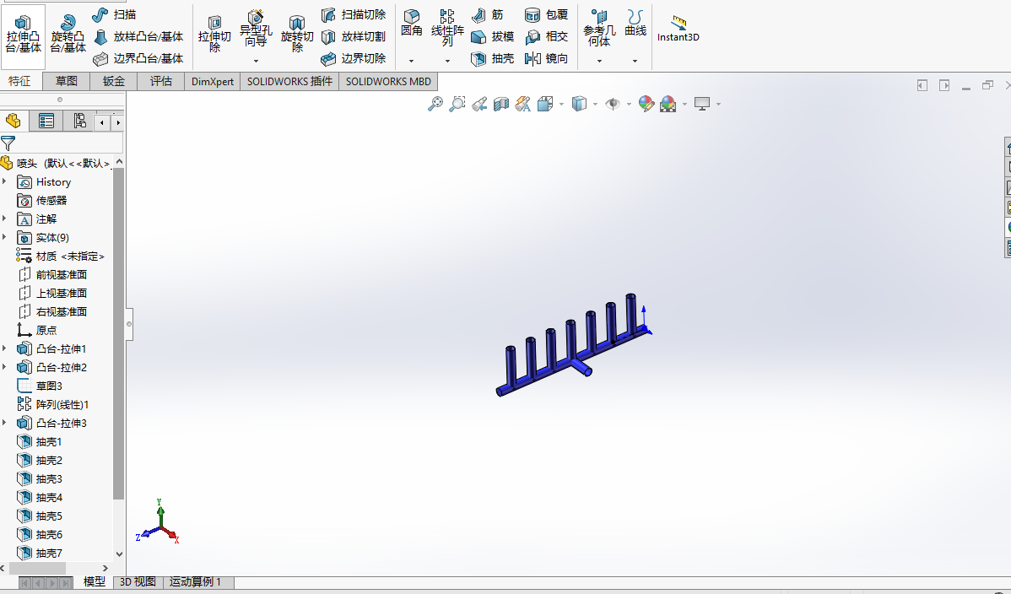Screen dimensions: 1011x594
Task: Open the 运动算例 1 motion study tab
Action: 196,581
